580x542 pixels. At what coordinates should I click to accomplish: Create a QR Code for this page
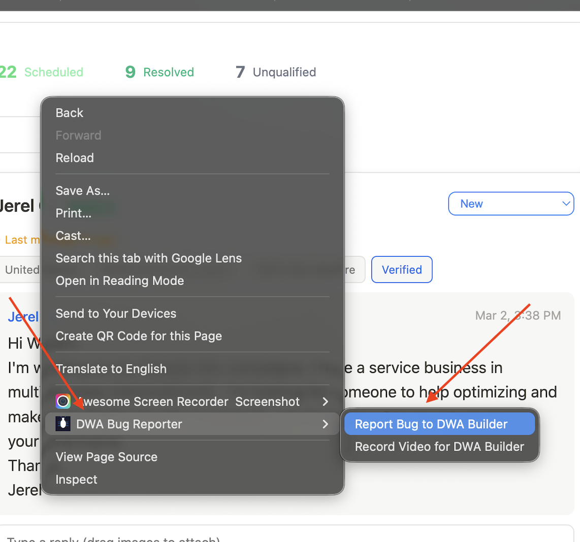tap(139, 336)
